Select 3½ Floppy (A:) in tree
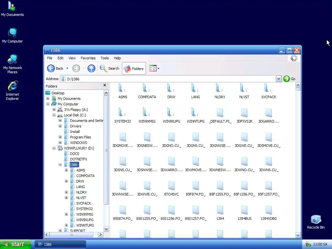This screenshot has height=249, width=332. pyautogui.click(x=76, y=110)
